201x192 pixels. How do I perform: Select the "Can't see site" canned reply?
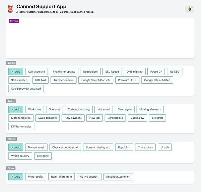37,72
